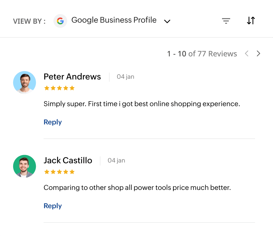Click the Jack Castillo reviewer name
Viewport: 273px width, 237px height.
click(x=68, y=160)
